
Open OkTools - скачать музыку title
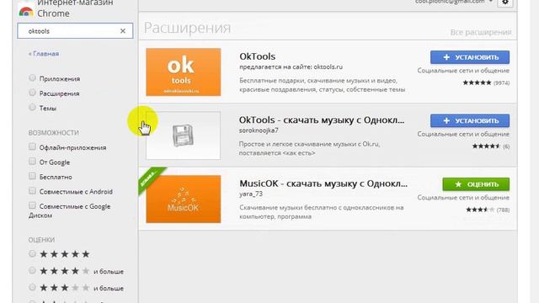pos(322,120)
